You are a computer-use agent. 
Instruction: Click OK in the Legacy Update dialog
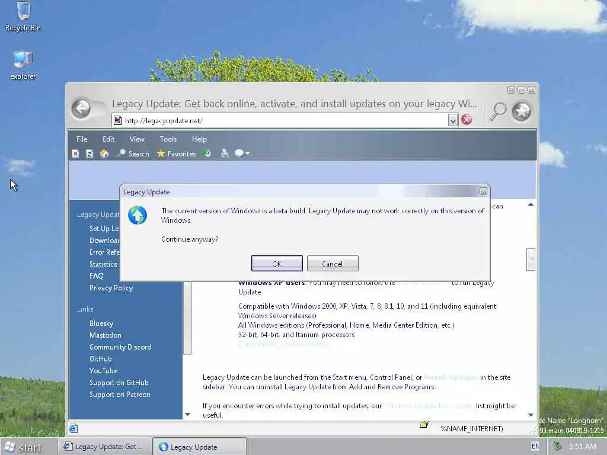277,264
